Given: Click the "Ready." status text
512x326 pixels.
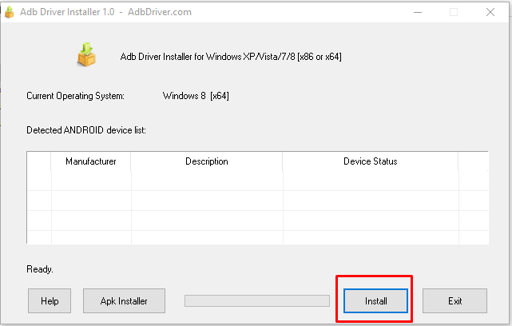Looking at the screenshot, I should click(40, 269).
